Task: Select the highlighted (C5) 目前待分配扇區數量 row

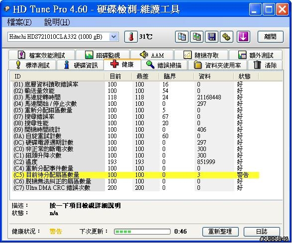Action: [x=136, y=175]
